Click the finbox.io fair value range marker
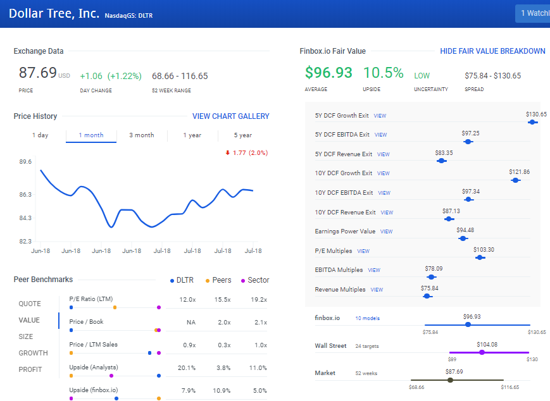The image size is (550, 401). [468, 324]
